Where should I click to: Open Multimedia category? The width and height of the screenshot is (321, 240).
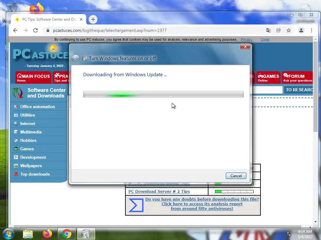(x=31, y=132)
